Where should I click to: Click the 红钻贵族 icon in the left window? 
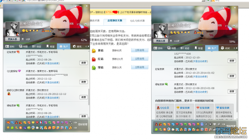click(18, 52)
